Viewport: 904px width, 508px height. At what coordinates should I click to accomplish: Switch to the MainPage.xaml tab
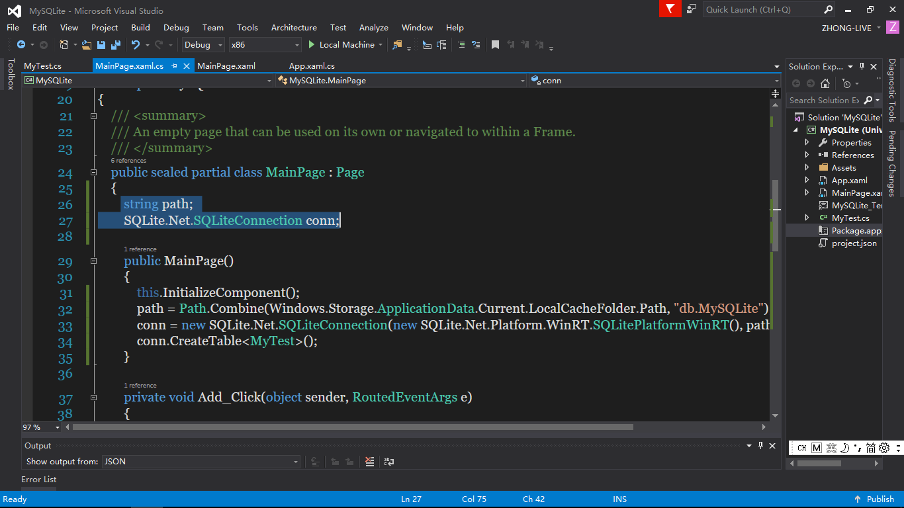226,66
